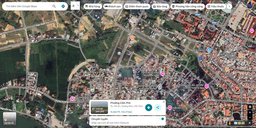The width and height of the screenshot is (256, 128).
Task: Select the Khách sạn category chip
Action: [113, 6]
